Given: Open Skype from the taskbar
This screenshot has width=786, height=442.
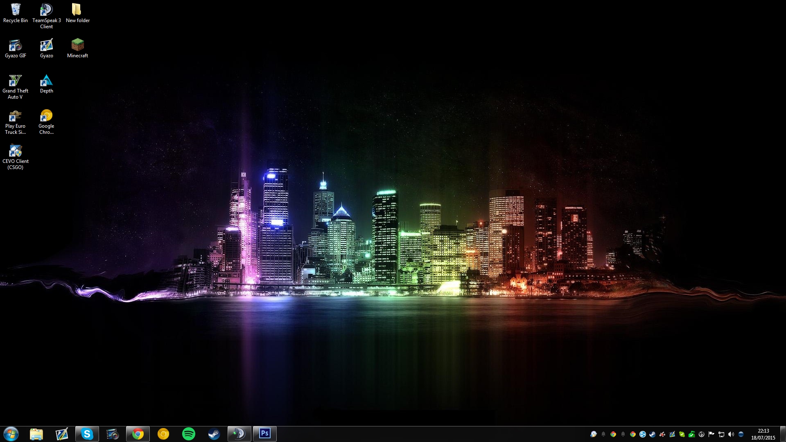Looking at the screenshot, I should (x=87, y=434).
